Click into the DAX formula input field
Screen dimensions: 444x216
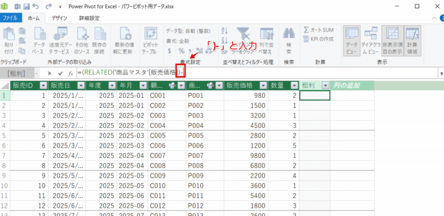257,73
